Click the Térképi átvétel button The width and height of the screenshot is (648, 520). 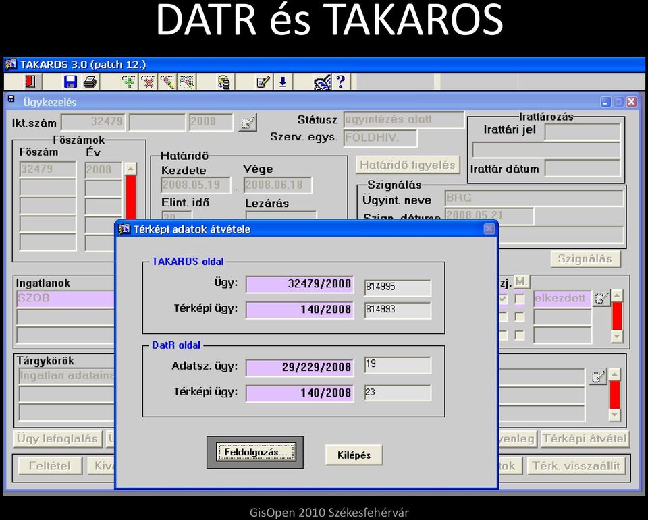(x=585, y=438)
